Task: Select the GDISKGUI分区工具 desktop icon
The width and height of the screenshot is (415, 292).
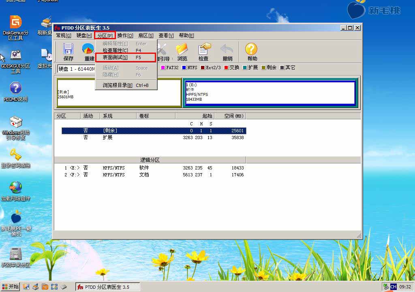Action: (x=16, y=62)
